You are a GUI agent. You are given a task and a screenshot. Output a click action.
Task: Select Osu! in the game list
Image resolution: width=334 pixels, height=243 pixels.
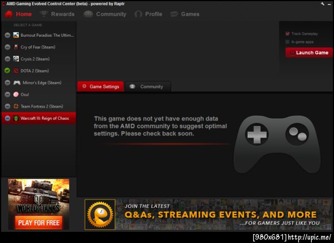[x=38, y=94]
